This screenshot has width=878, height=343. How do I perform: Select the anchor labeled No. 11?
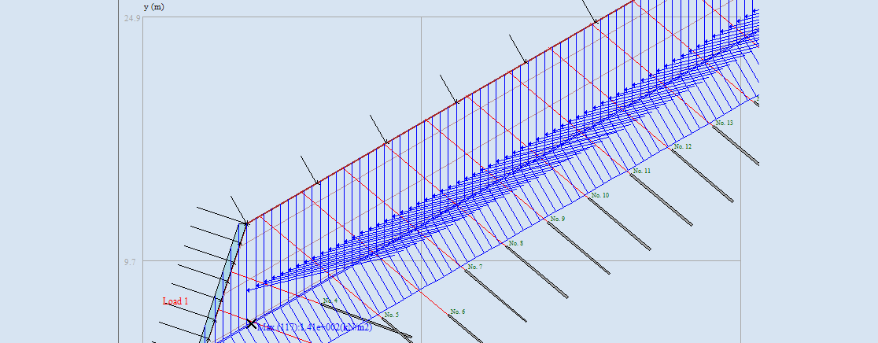(642, 171)
